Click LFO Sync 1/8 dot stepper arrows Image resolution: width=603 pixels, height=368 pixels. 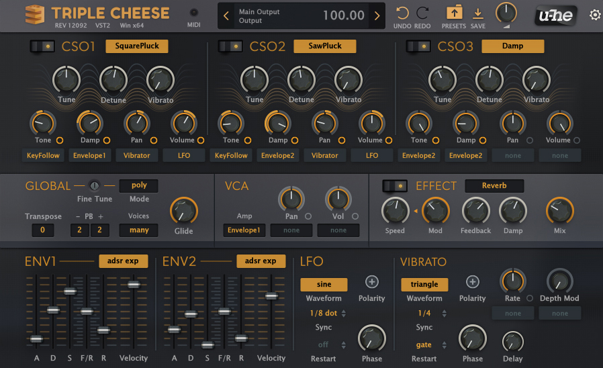tap(343, 314)
